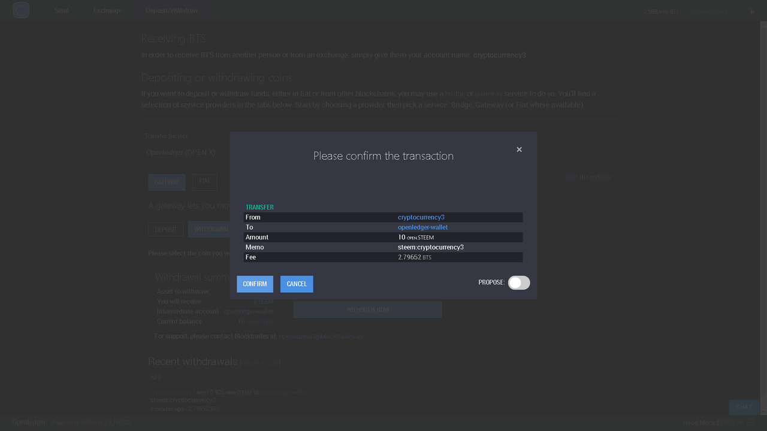Confirm the transaction
The height and width of the screenshot is (431, 767).
tap(255, 284)
